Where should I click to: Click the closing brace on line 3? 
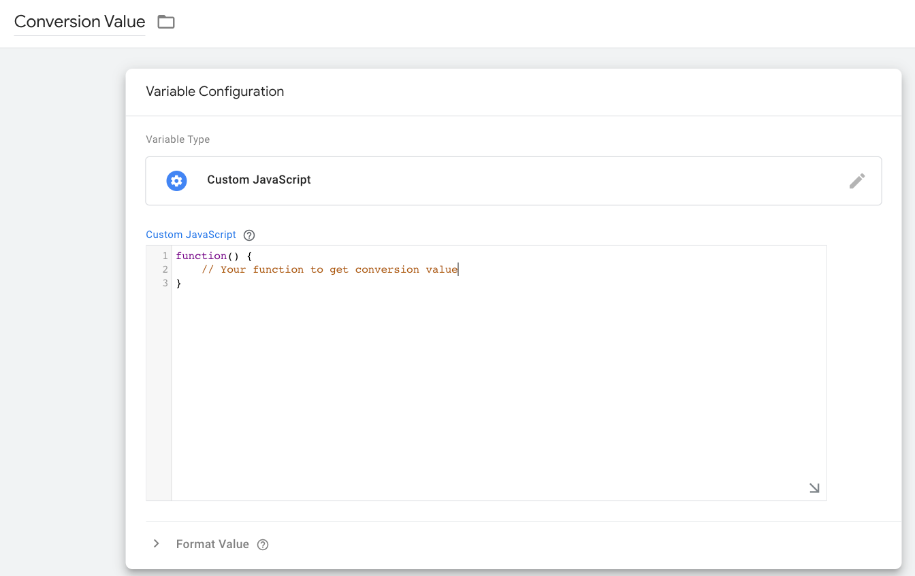pyautogui.click(x=178, y=283)
